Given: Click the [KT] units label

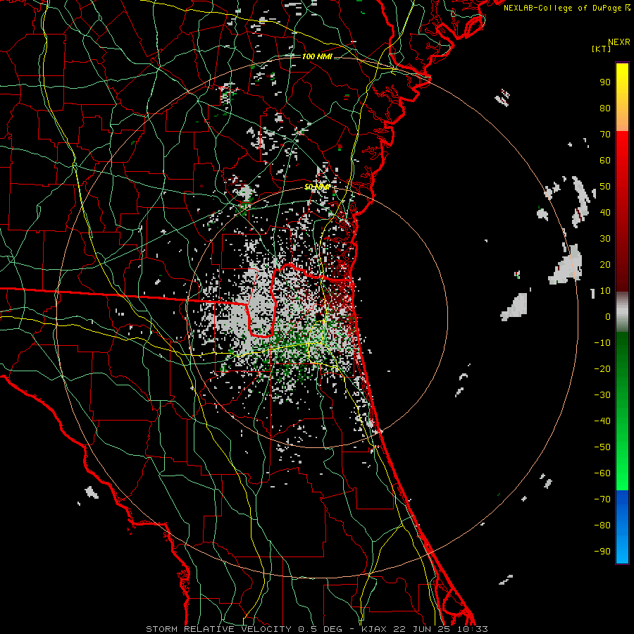Looking at the screenshot, I should tap(602, 49).
